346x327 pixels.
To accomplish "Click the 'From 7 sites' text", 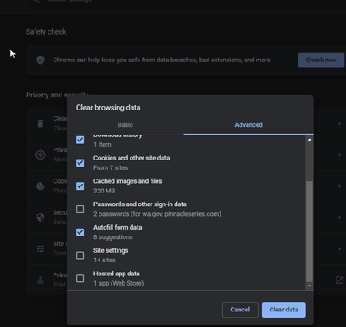I will coord(111,167).
